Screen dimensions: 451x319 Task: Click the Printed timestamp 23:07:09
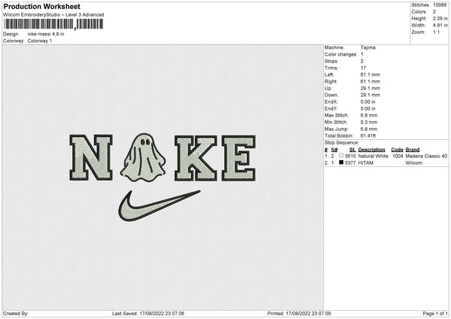click(308, 314)
